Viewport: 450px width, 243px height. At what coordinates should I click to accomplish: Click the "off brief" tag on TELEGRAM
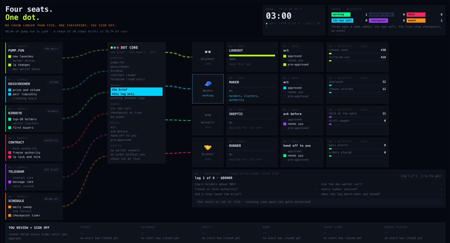(51, 170)
